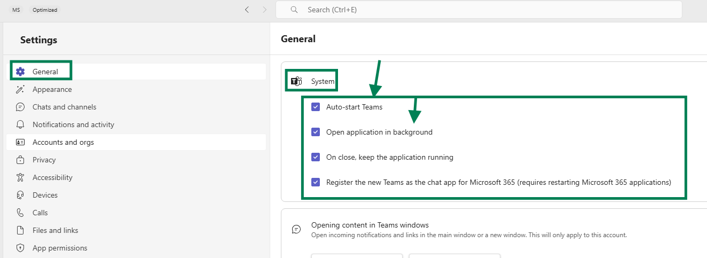Image resolution: width=707 pixels, height=258 pixels.
Task: Click the Teams logo beside System
Action: click(x=296, y=81)
